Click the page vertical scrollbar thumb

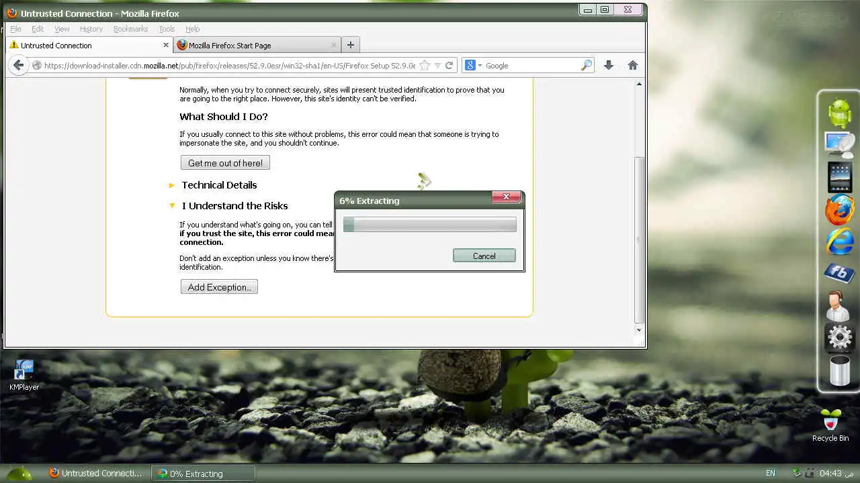(x=640, y=239)
